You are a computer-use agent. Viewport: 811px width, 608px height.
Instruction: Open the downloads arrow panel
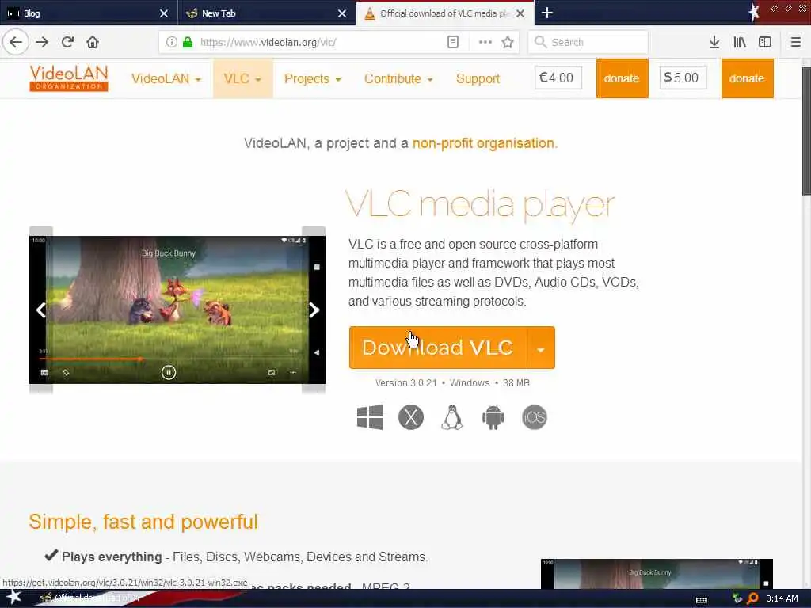pos(714,42)
